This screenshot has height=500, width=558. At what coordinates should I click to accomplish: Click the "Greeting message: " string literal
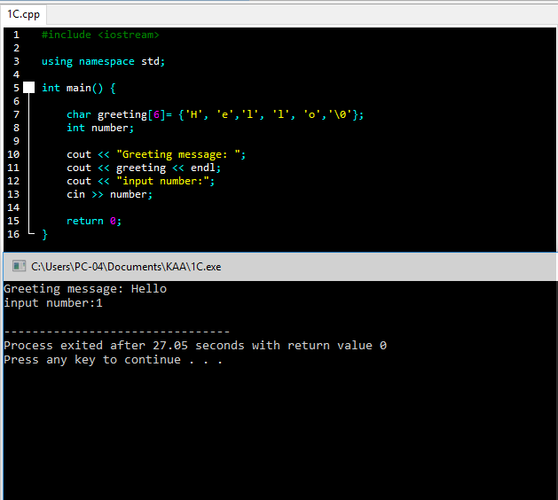click(x=178, y=154)
